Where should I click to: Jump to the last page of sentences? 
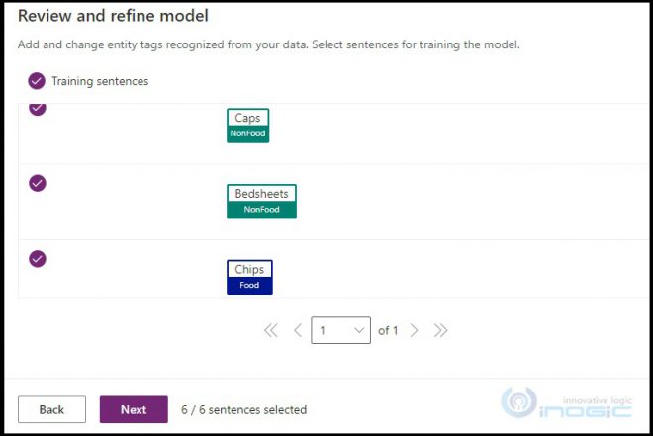tap(441, 330)
